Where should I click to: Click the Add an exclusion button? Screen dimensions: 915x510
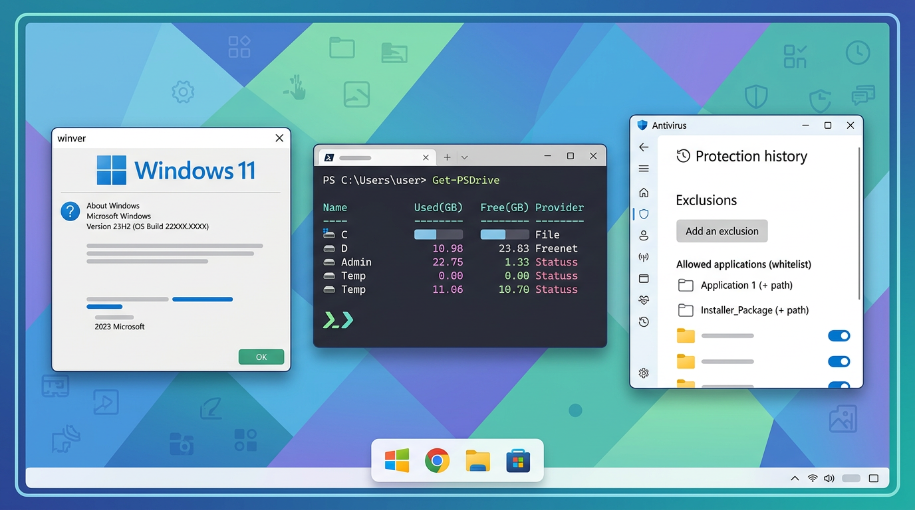[722, 231]
